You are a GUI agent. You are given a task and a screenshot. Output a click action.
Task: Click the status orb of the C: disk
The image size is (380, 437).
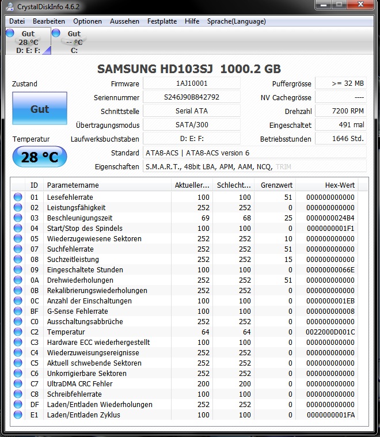click(x=56, y=33)
